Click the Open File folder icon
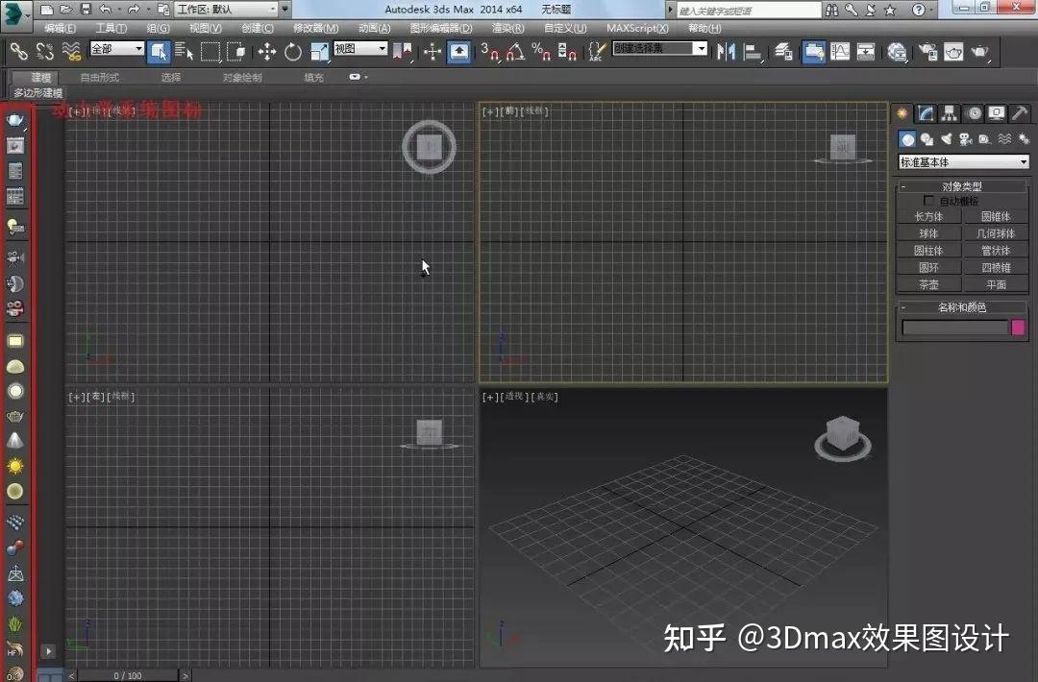Image resolution: width=1038 pixels, height=682 pixels. pyautogui.click(x=65, y=10)
